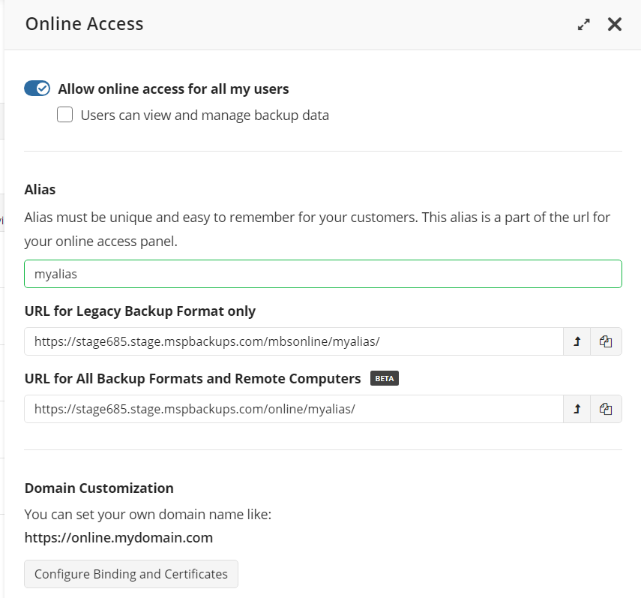Click Configure Binding and Certificates
The height and width of the screenshot is (598, 641).
[130, 573]
